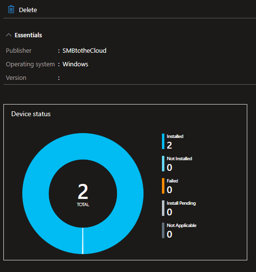Collapse the Essentials section chevron

coord(9,35)
